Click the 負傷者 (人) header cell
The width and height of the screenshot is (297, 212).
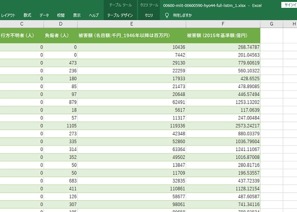coord(61,36)
